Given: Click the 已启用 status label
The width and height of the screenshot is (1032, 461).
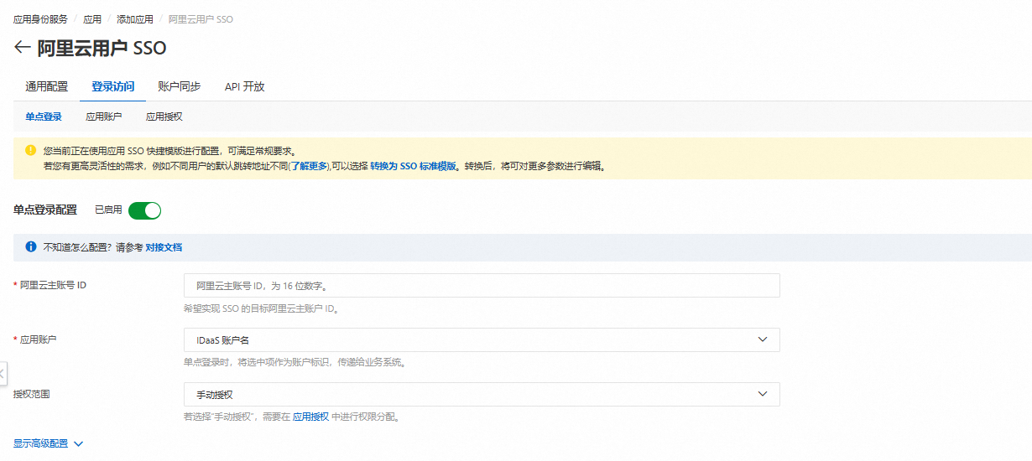Looking at the screenshot, I should pyautogui.click(x=108, y=210).
